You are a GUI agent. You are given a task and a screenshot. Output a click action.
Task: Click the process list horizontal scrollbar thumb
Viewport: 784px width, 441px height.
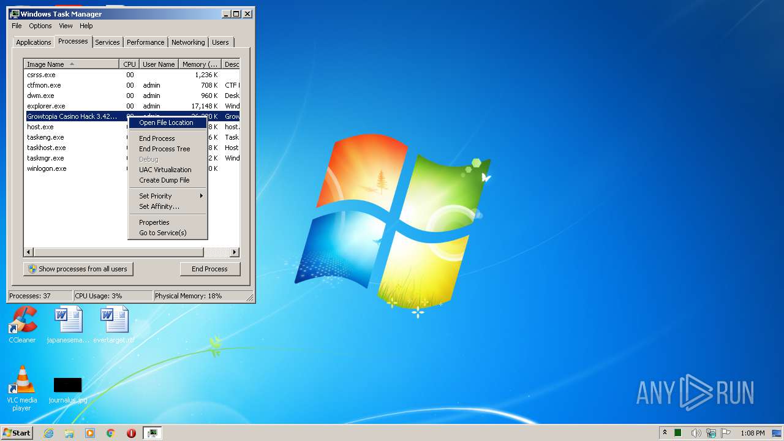(119, 252)
